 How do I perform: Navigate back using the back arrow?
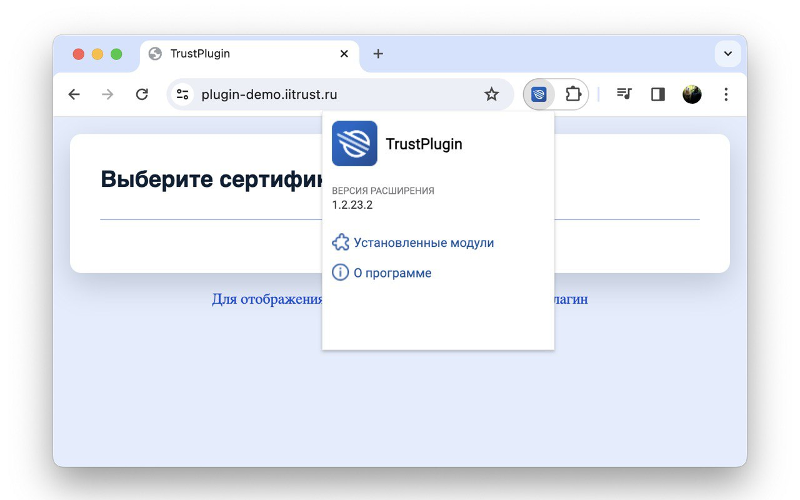[x=74, y=94]
